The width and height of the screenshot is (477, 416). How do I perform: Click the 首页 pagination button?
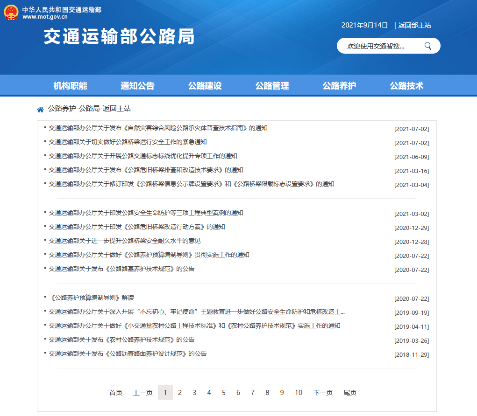[x=116, y=393]
